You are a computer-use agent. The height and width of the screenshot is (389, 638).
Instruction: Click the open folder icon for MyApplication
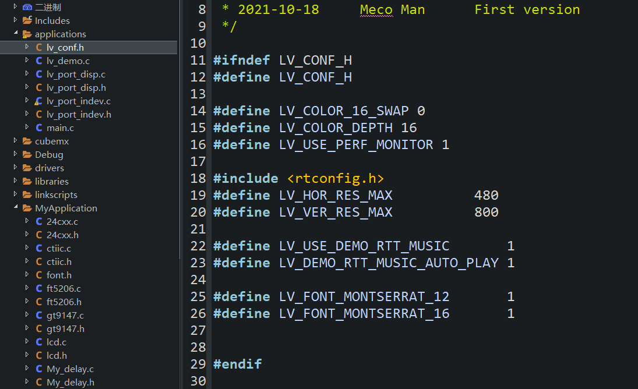tap(27, 208)
